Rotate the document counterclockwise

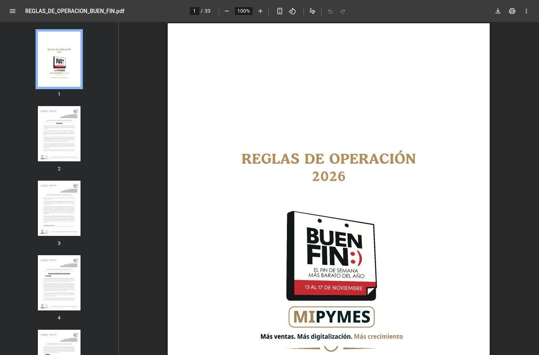(x=292, y=11)
